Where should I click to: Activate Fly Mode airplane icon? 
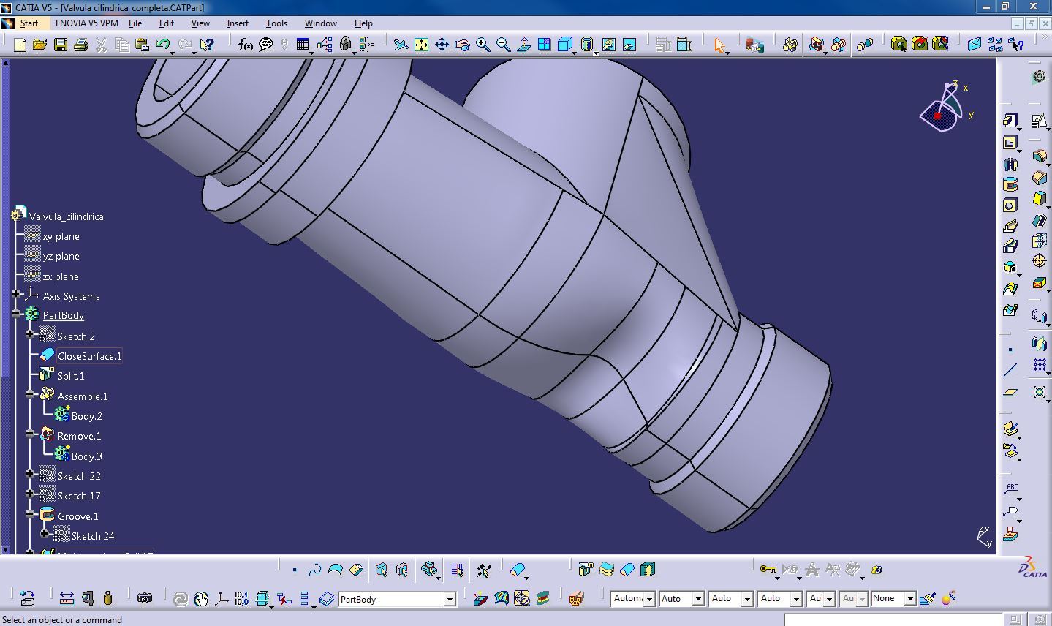pyautogui.click(x=401, y=45)
